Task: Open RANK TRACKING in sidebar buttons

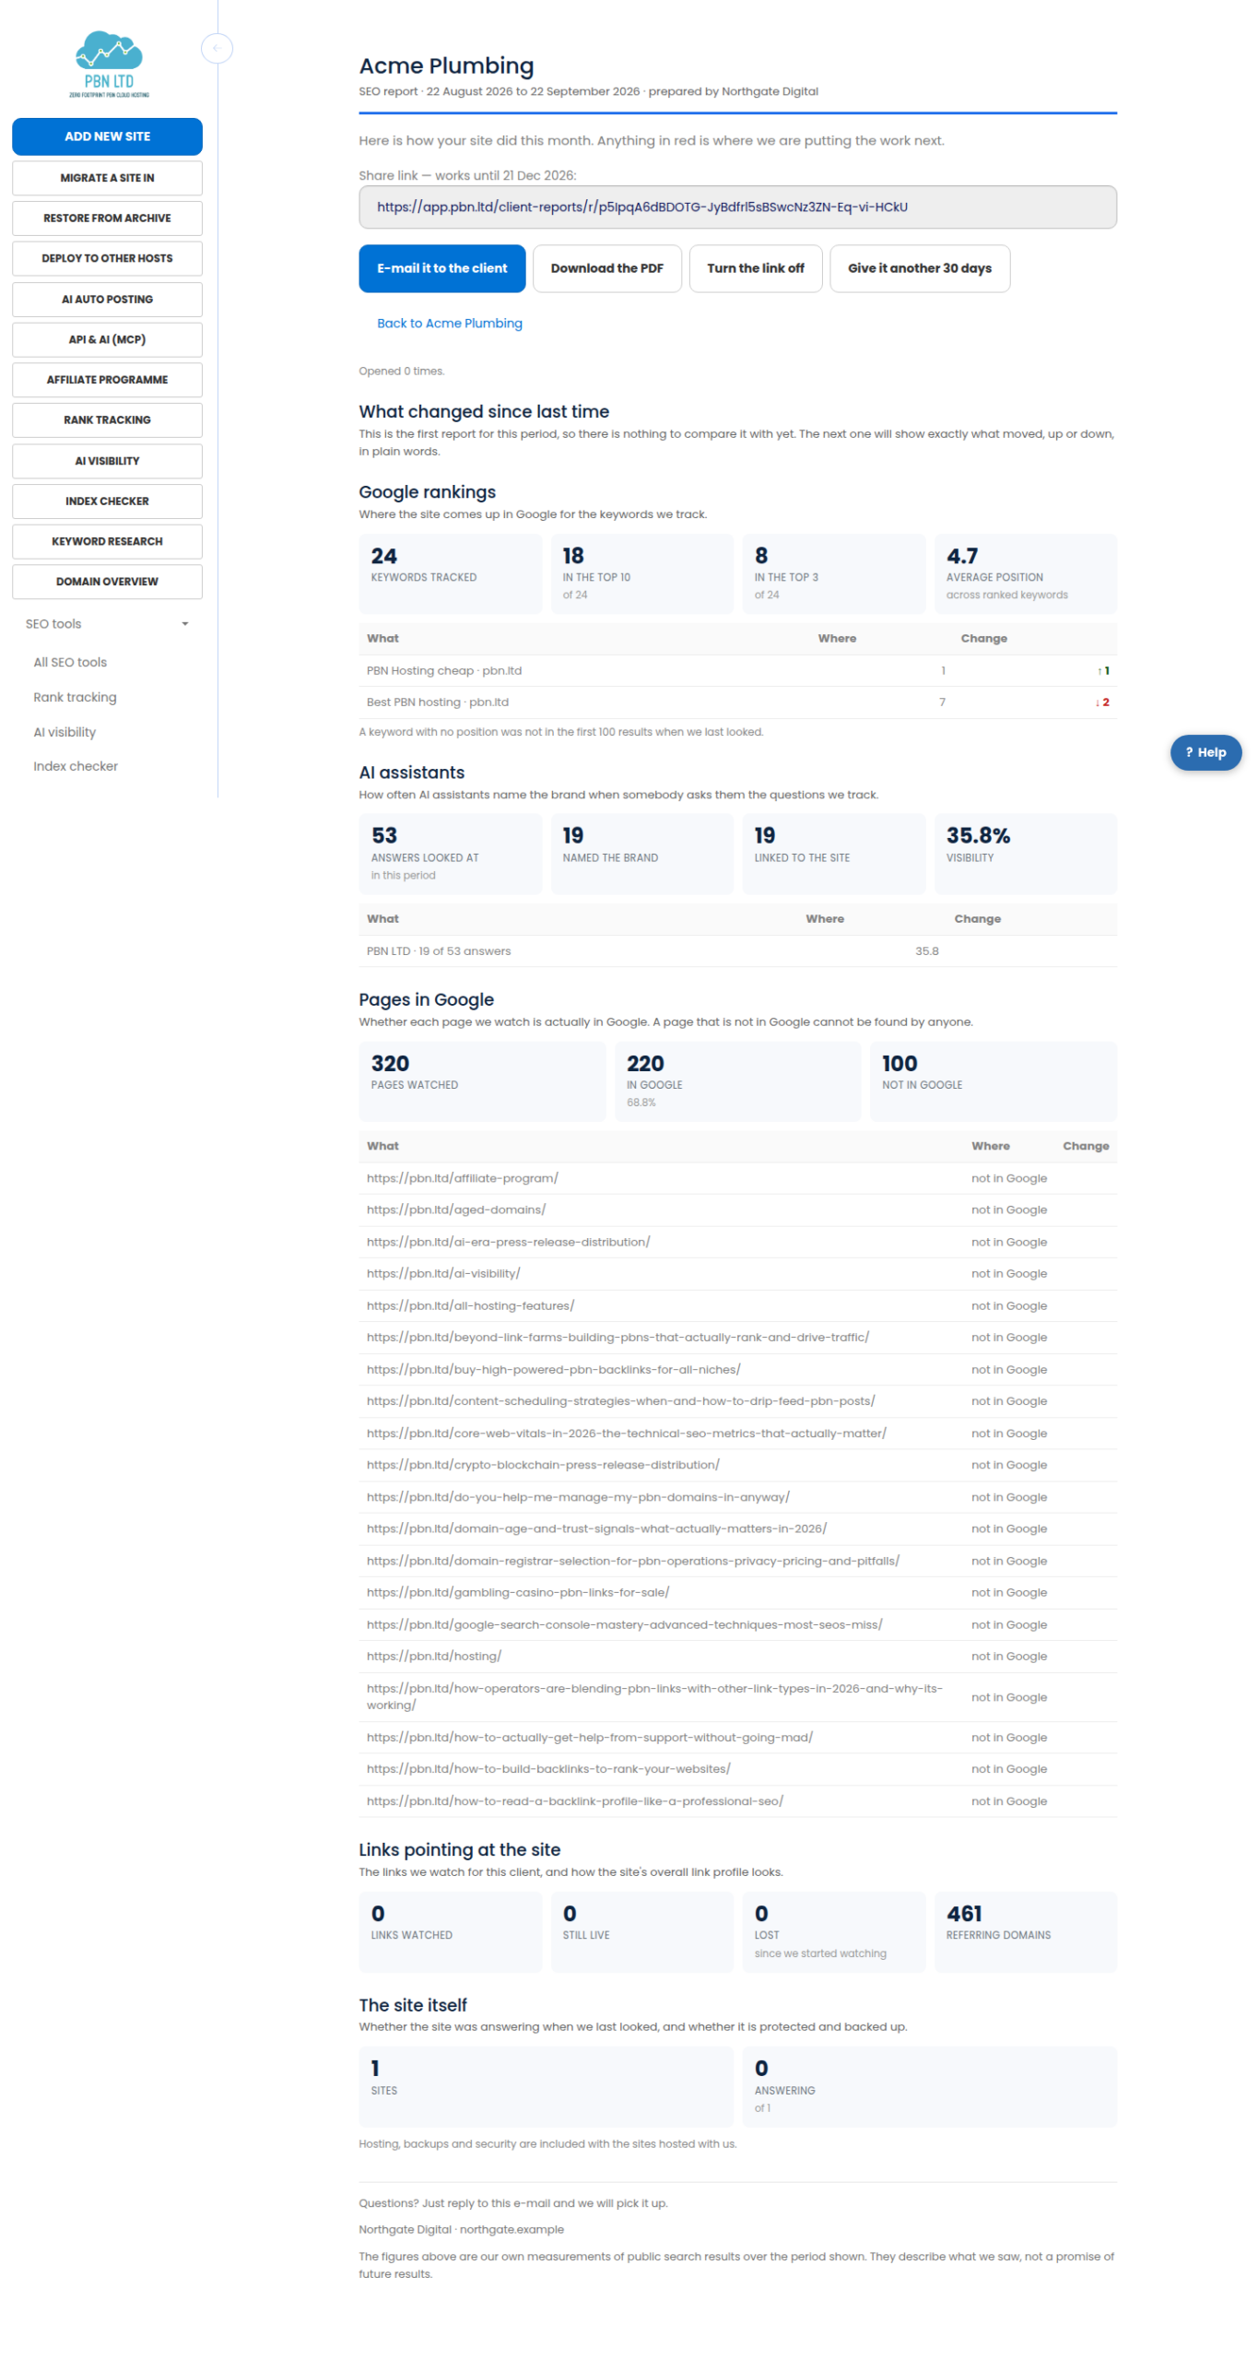Action: (107, 419)
